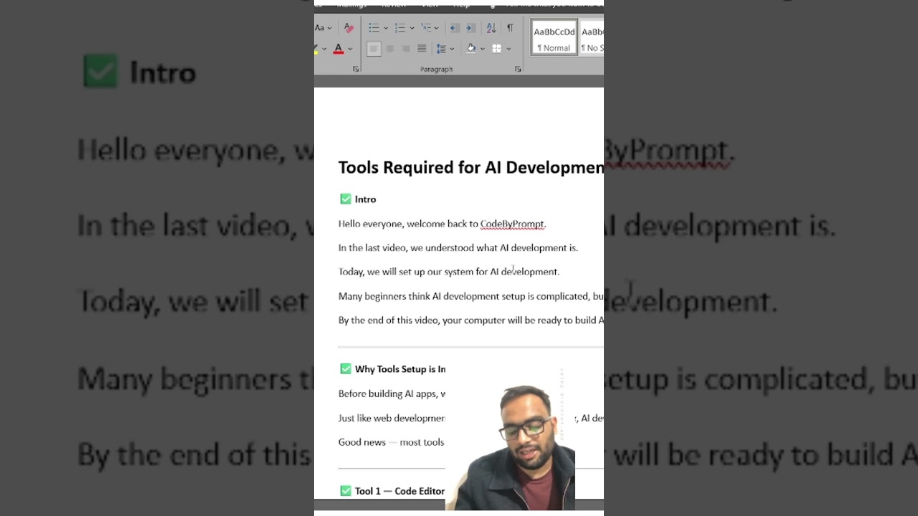Sort text with the A-Z sort icon
This screenshot has height=516, width=918.
click(x=491, y=28)
